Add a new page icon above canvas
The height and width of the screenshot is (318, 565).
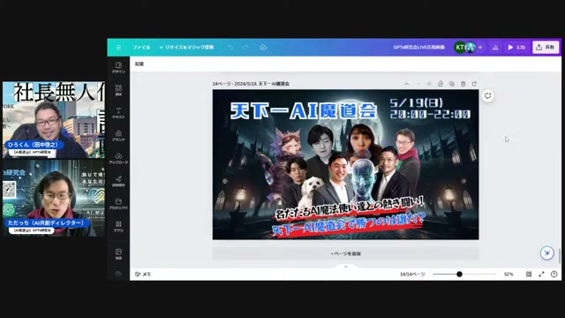pyautogui.click(x=475, y=84)
